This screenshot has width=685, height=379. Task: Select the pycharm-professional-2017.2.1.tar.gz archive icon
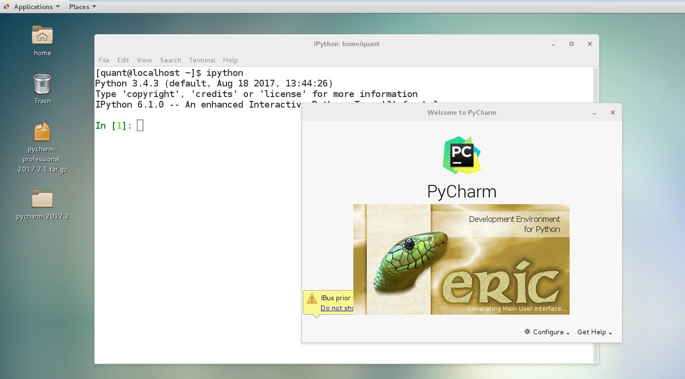tap(42, 132)
